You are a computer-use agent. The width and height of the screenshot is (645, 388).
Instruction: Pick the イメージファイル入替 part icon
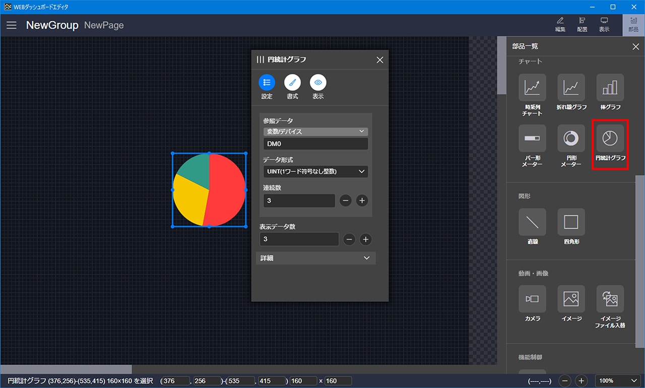tap(610, 299)
